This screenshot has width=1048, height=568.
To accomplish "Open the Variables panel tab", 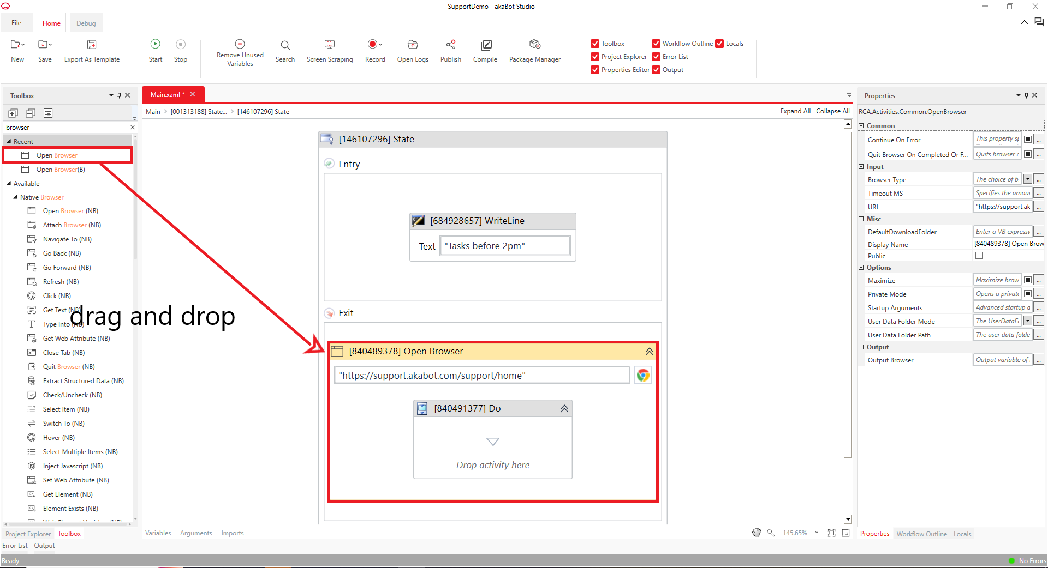I will (x=158, y=533).
